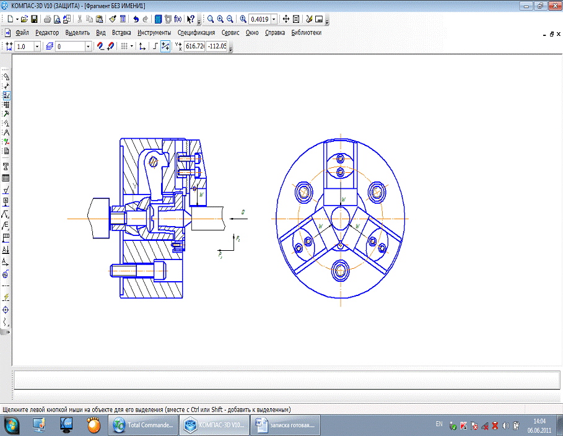This screenshot has width=563, height=436.
Task: Open the Инструменты menu
Action: (154, 33)
